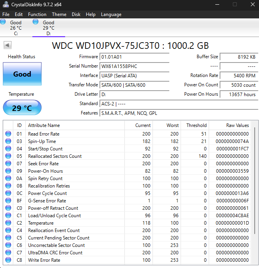Click the ID column header
The height and width of the screenshot is (268, 259).
point(19,125)
